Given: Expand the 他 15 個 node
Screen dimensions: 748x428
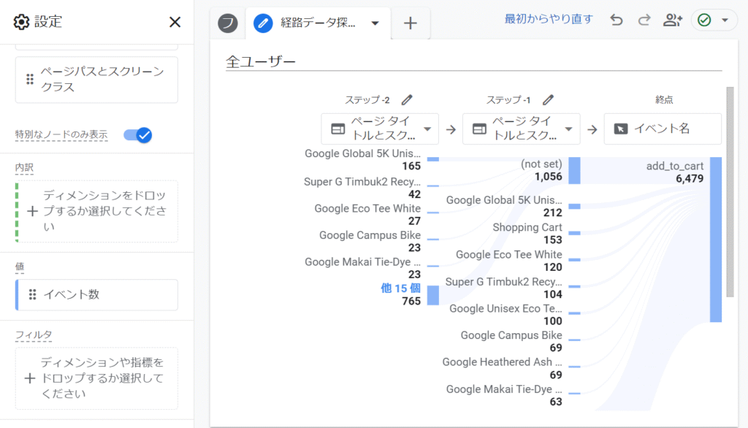Looking at the screenshot, I should coord(400,288).
